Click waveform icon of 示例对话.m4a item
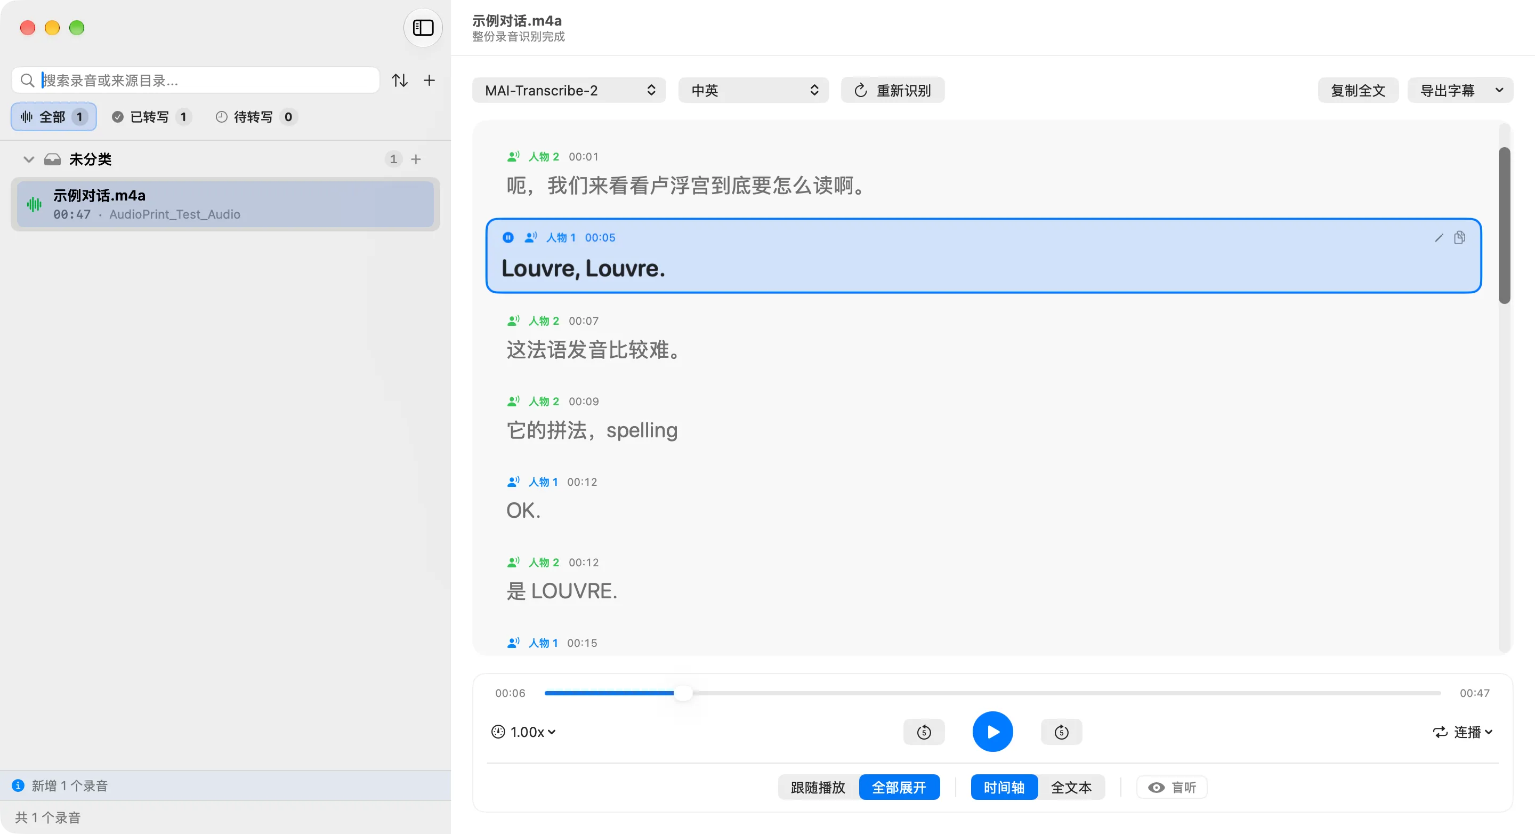 [x=34, y=204]
